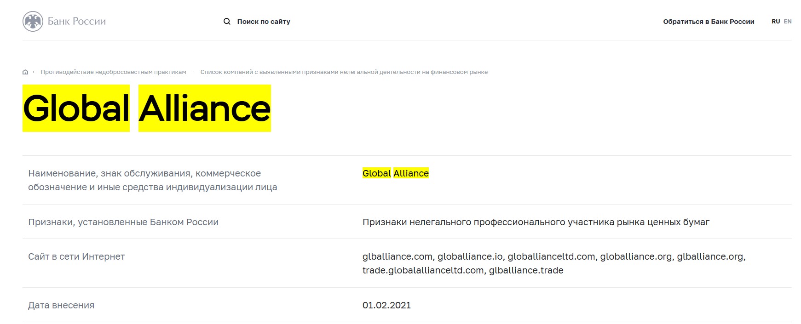Visit globallianceltd.com website link

click(x=550, y=257)
